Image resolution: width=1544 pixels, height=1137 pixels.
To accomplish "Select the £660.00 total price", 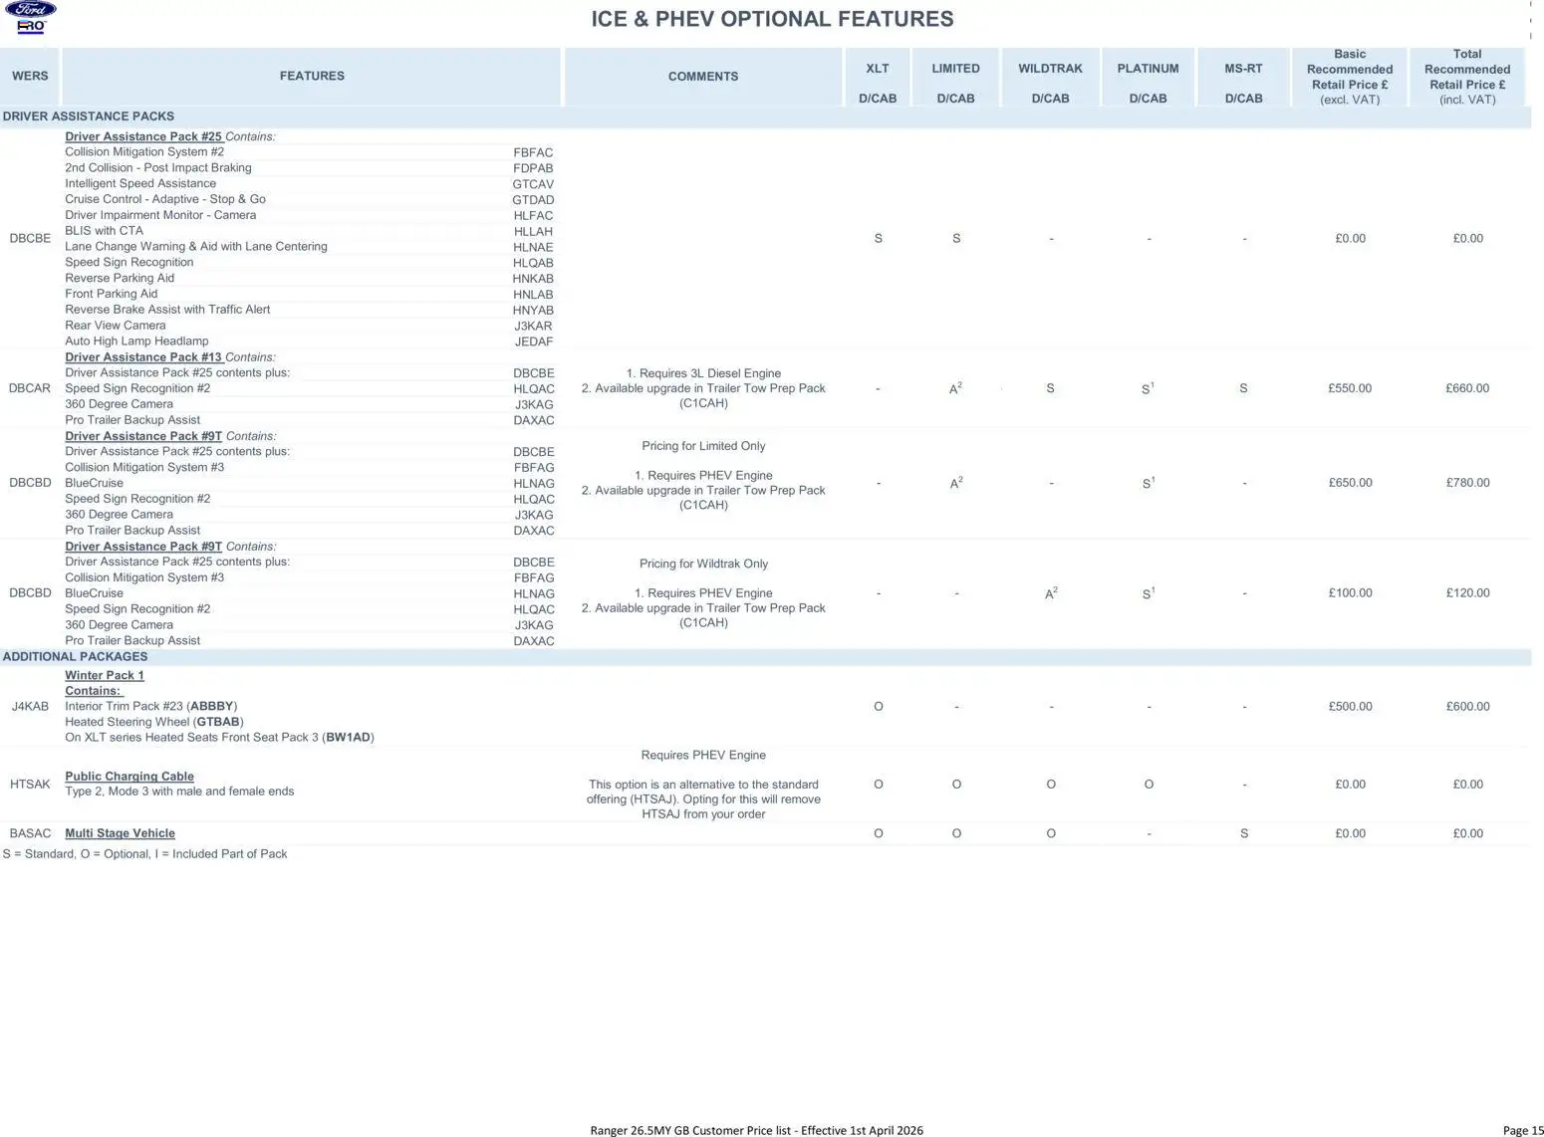I will 1467,388.
